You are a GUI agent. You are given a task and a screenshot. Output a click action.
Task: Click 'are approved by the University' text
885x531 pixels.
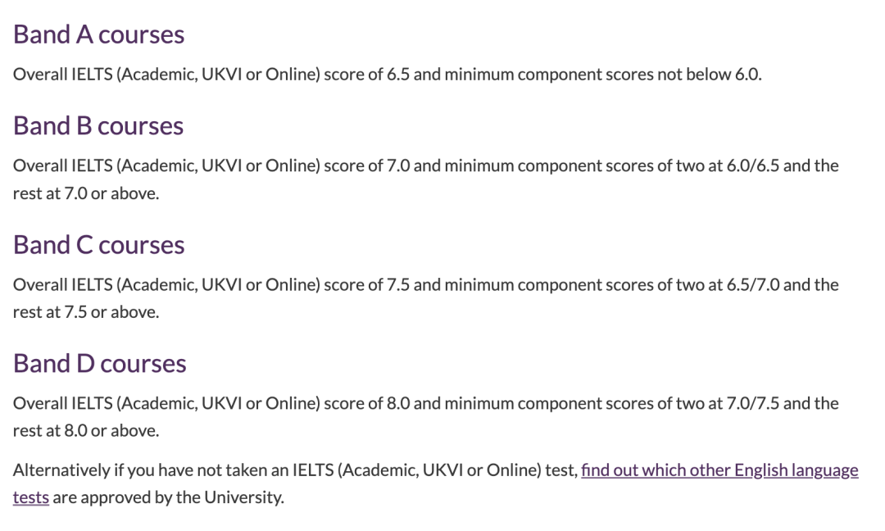pyautogui.click(x=168, y=497)
